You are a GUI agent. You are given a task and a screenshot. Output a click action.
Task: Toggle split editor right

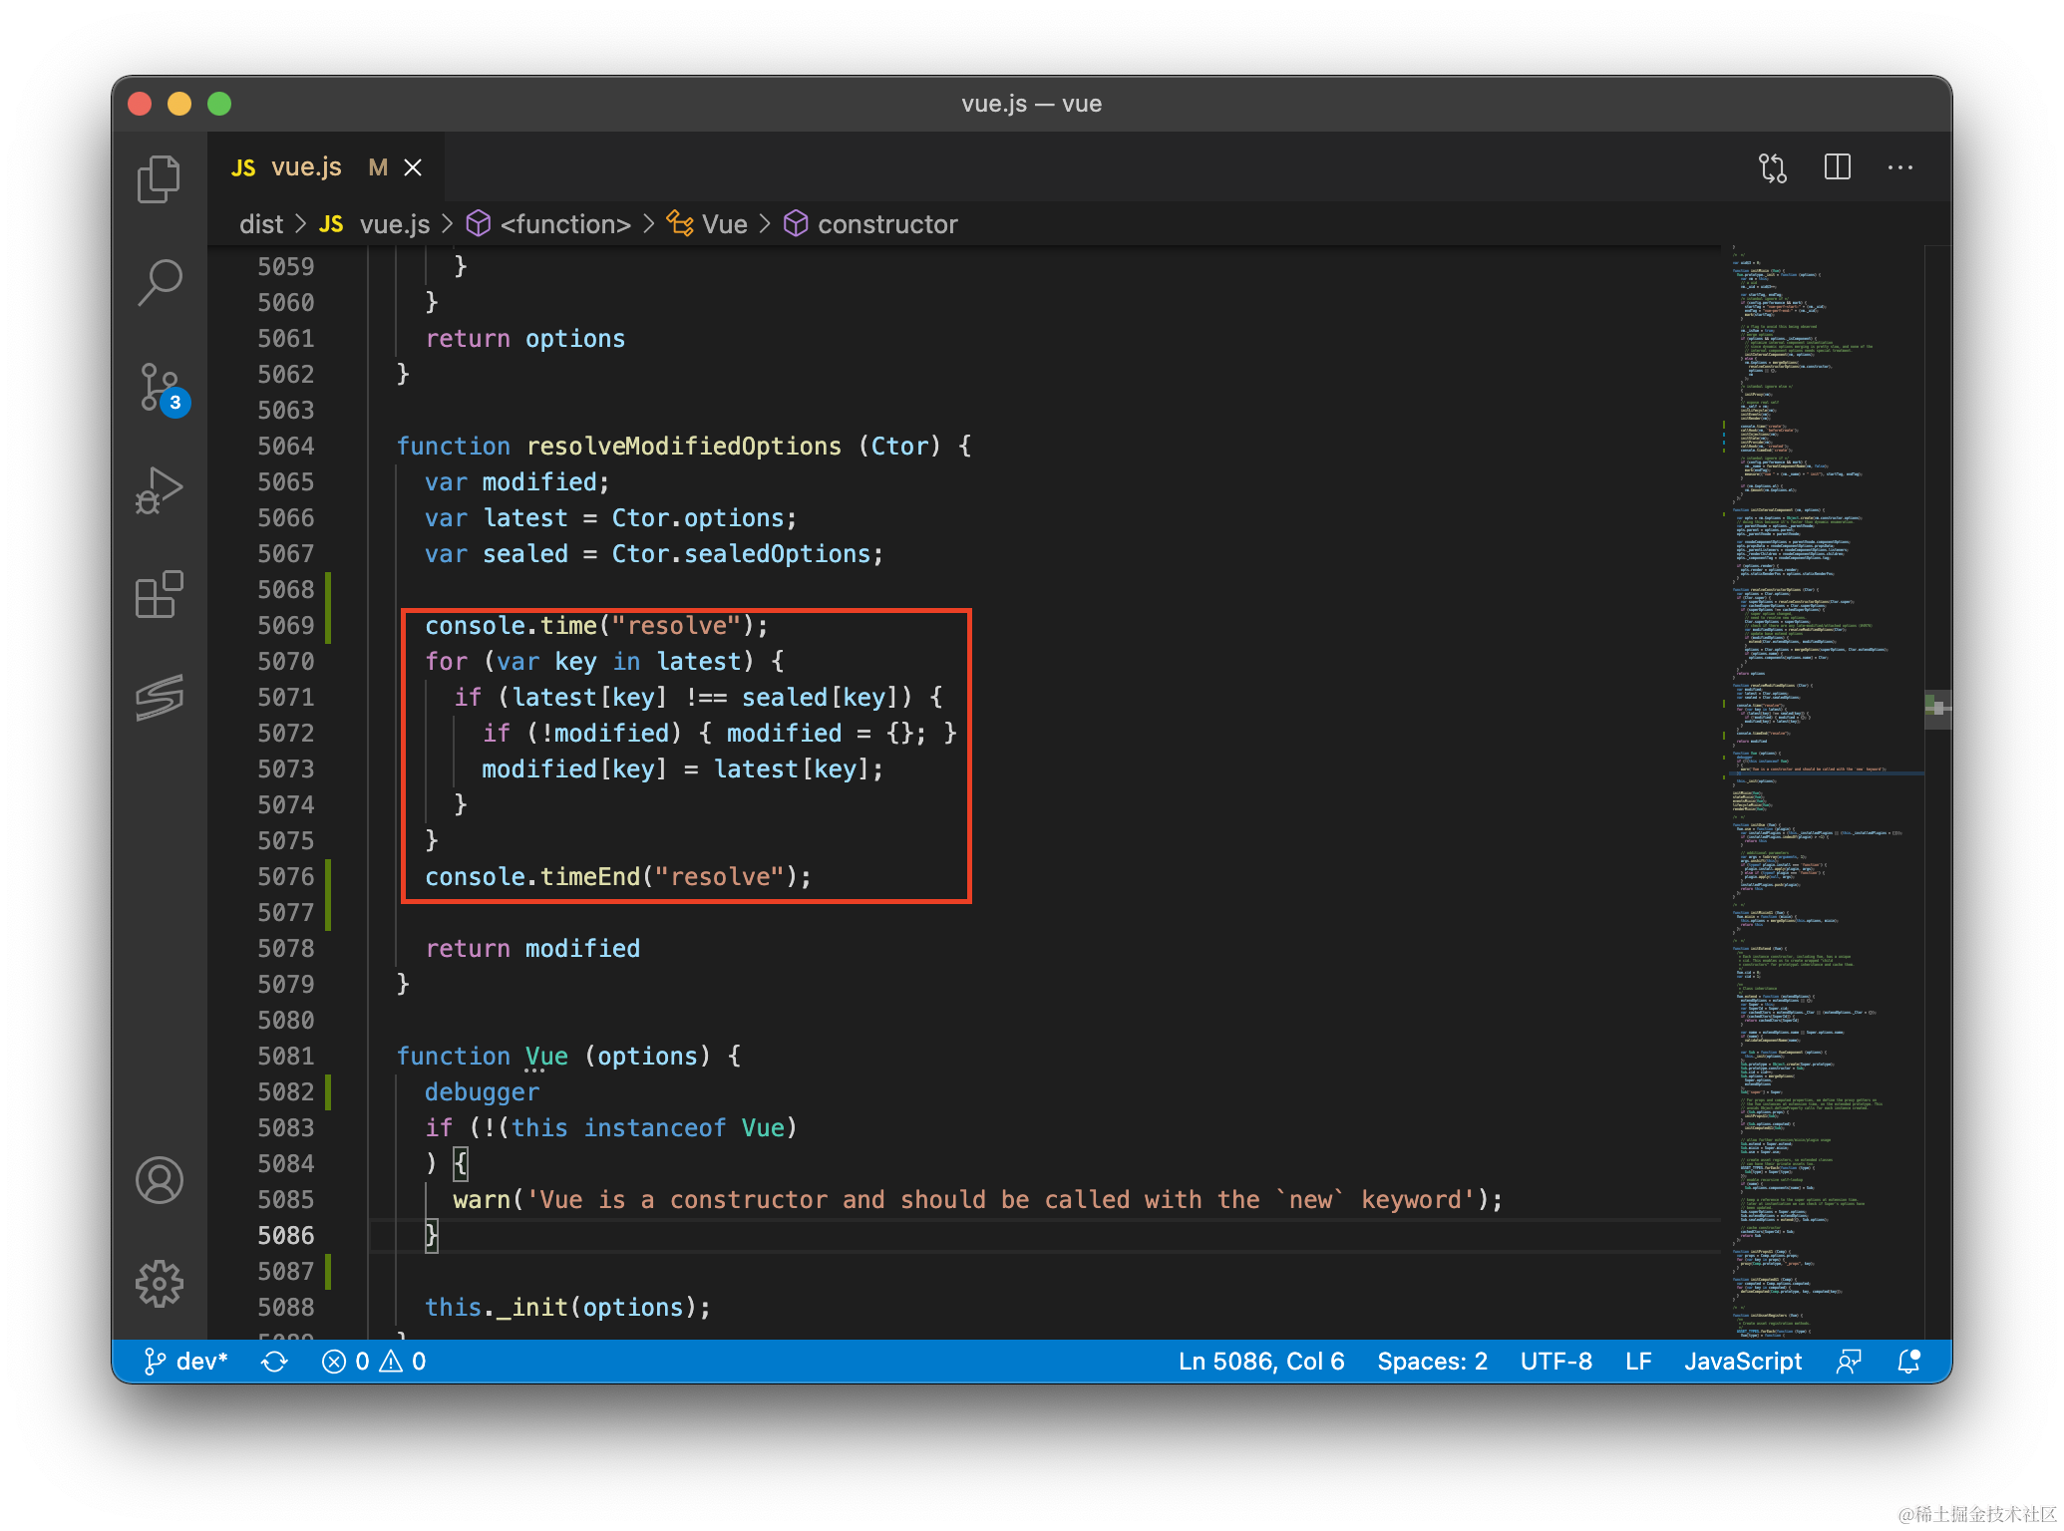coord(1837,167)
